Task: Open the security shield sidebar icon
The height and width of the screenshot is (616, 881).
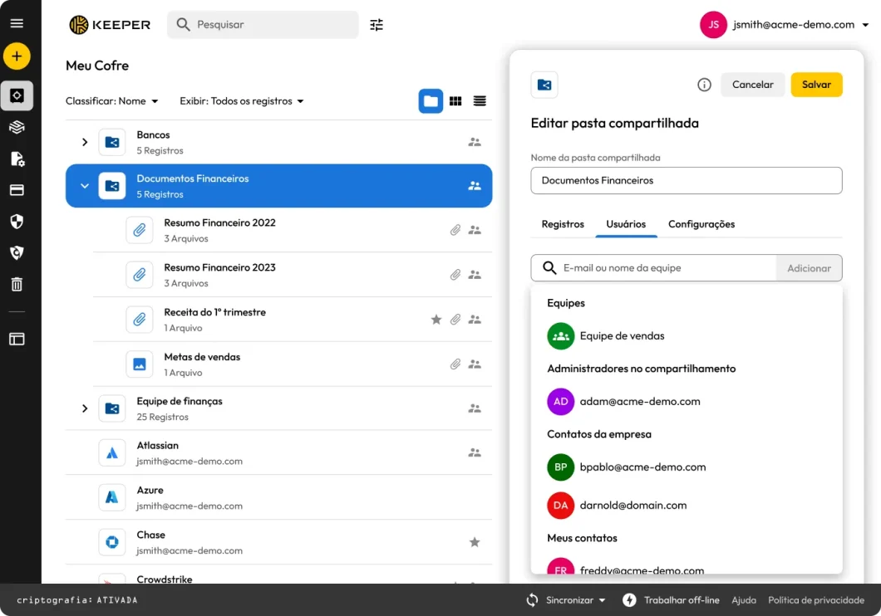Action: click(17, 222)
